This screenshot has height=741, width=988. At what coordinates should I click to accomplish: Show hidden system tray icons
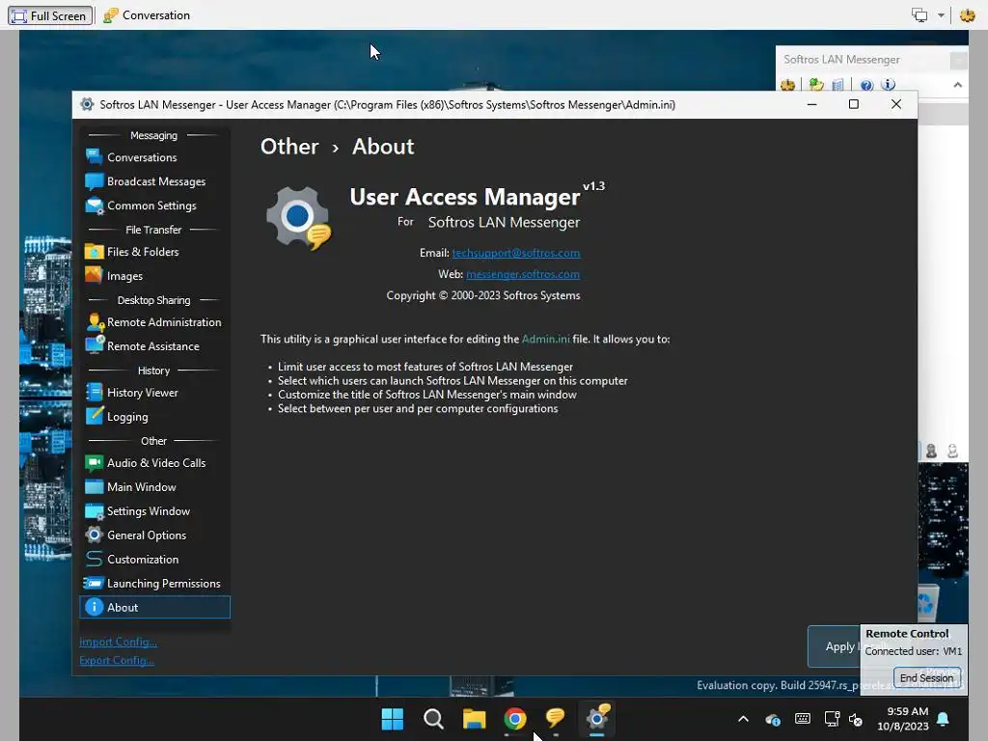744,718
